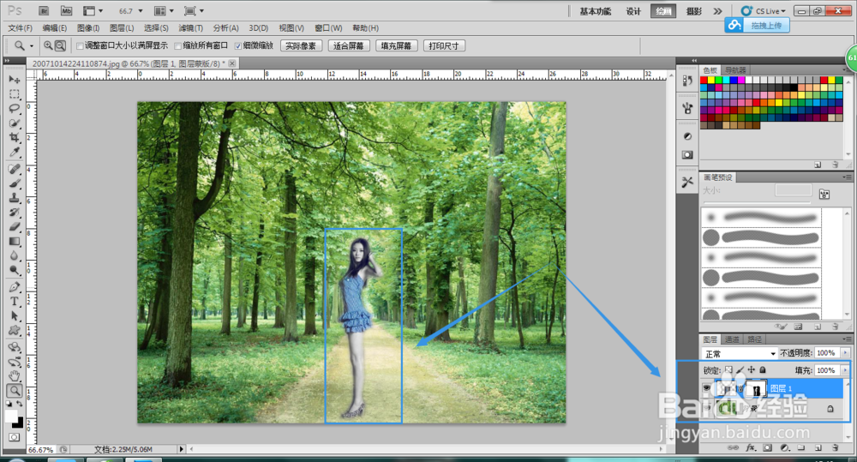This screenshot has width=857, height=462.
Task: Create new adjustment layer from Layers panel
Action: [785, 447]
